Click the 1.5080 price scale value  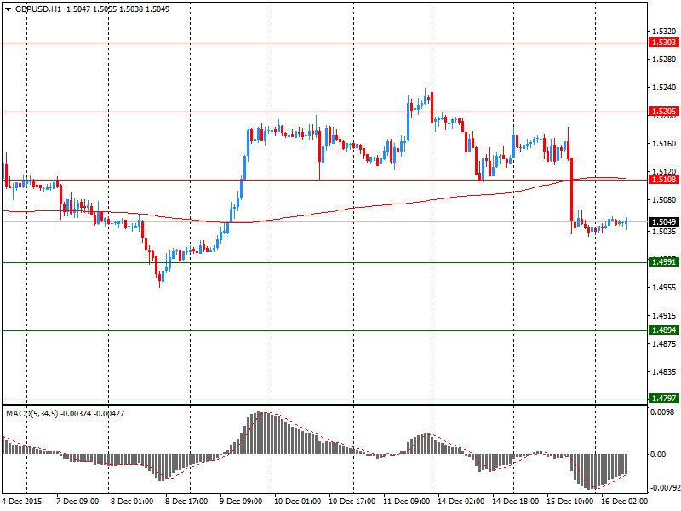click(664, 200)
